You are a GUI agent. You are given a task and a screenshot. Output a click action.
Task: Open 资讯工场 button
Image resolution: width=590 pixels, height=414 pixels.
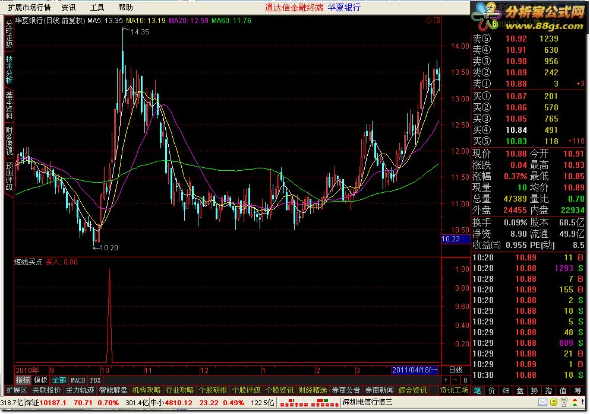tap(454, 390)
